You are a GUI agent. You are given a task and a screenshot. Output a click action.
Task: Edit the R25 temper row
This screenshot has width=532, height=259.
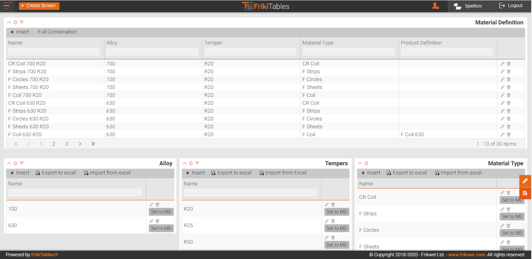(327, 221)
